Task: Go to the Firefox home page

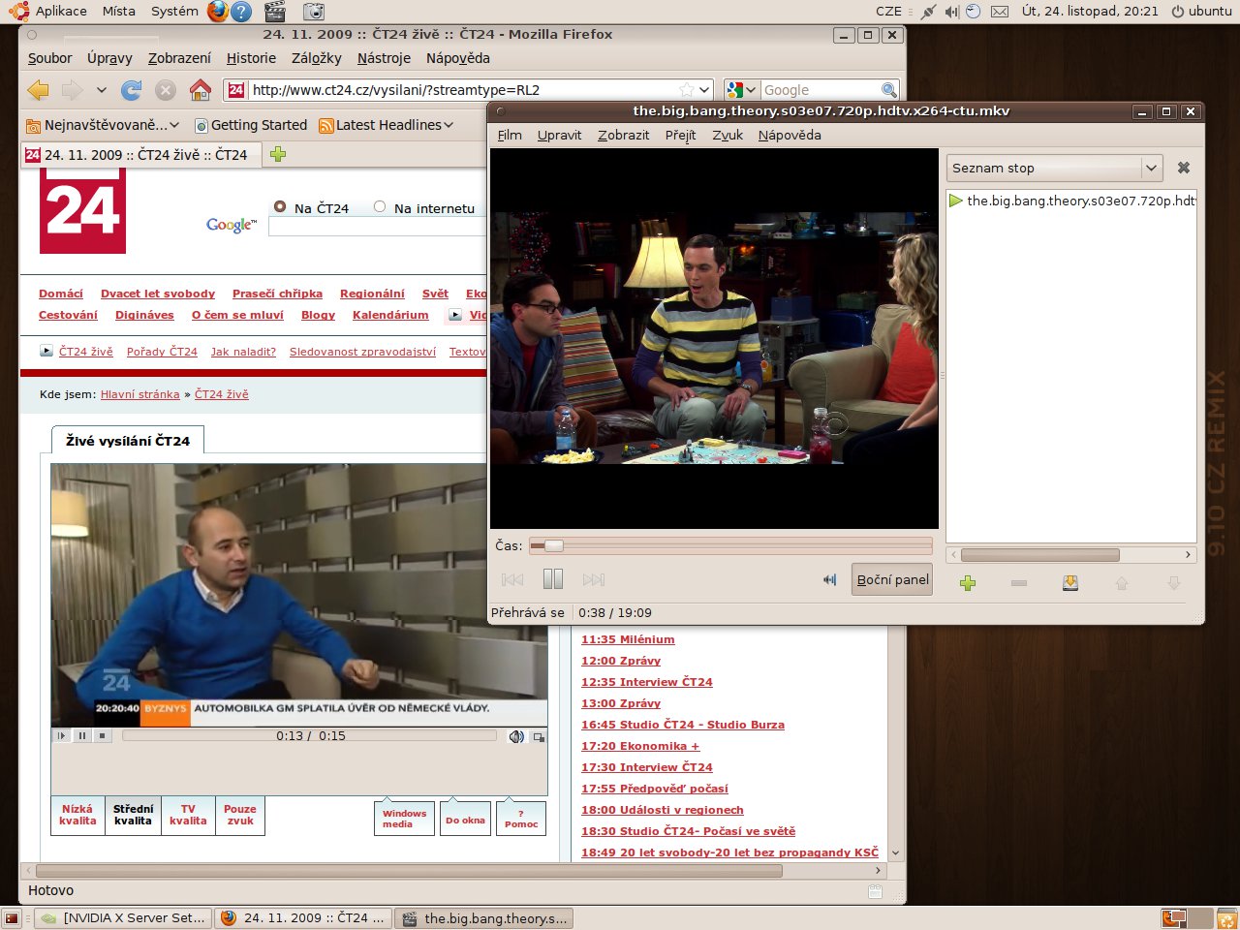Action: point(201,90)
